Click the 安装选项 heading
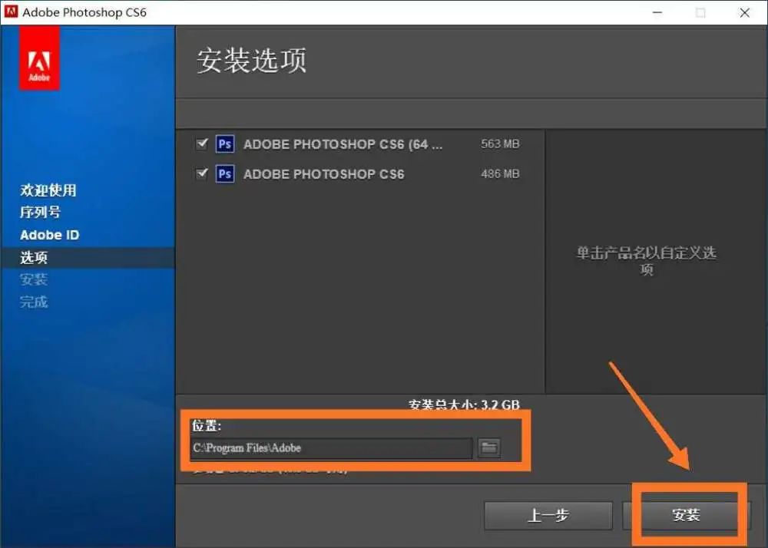The width and height of the screenshot is (768, 548). pos(252,61)
